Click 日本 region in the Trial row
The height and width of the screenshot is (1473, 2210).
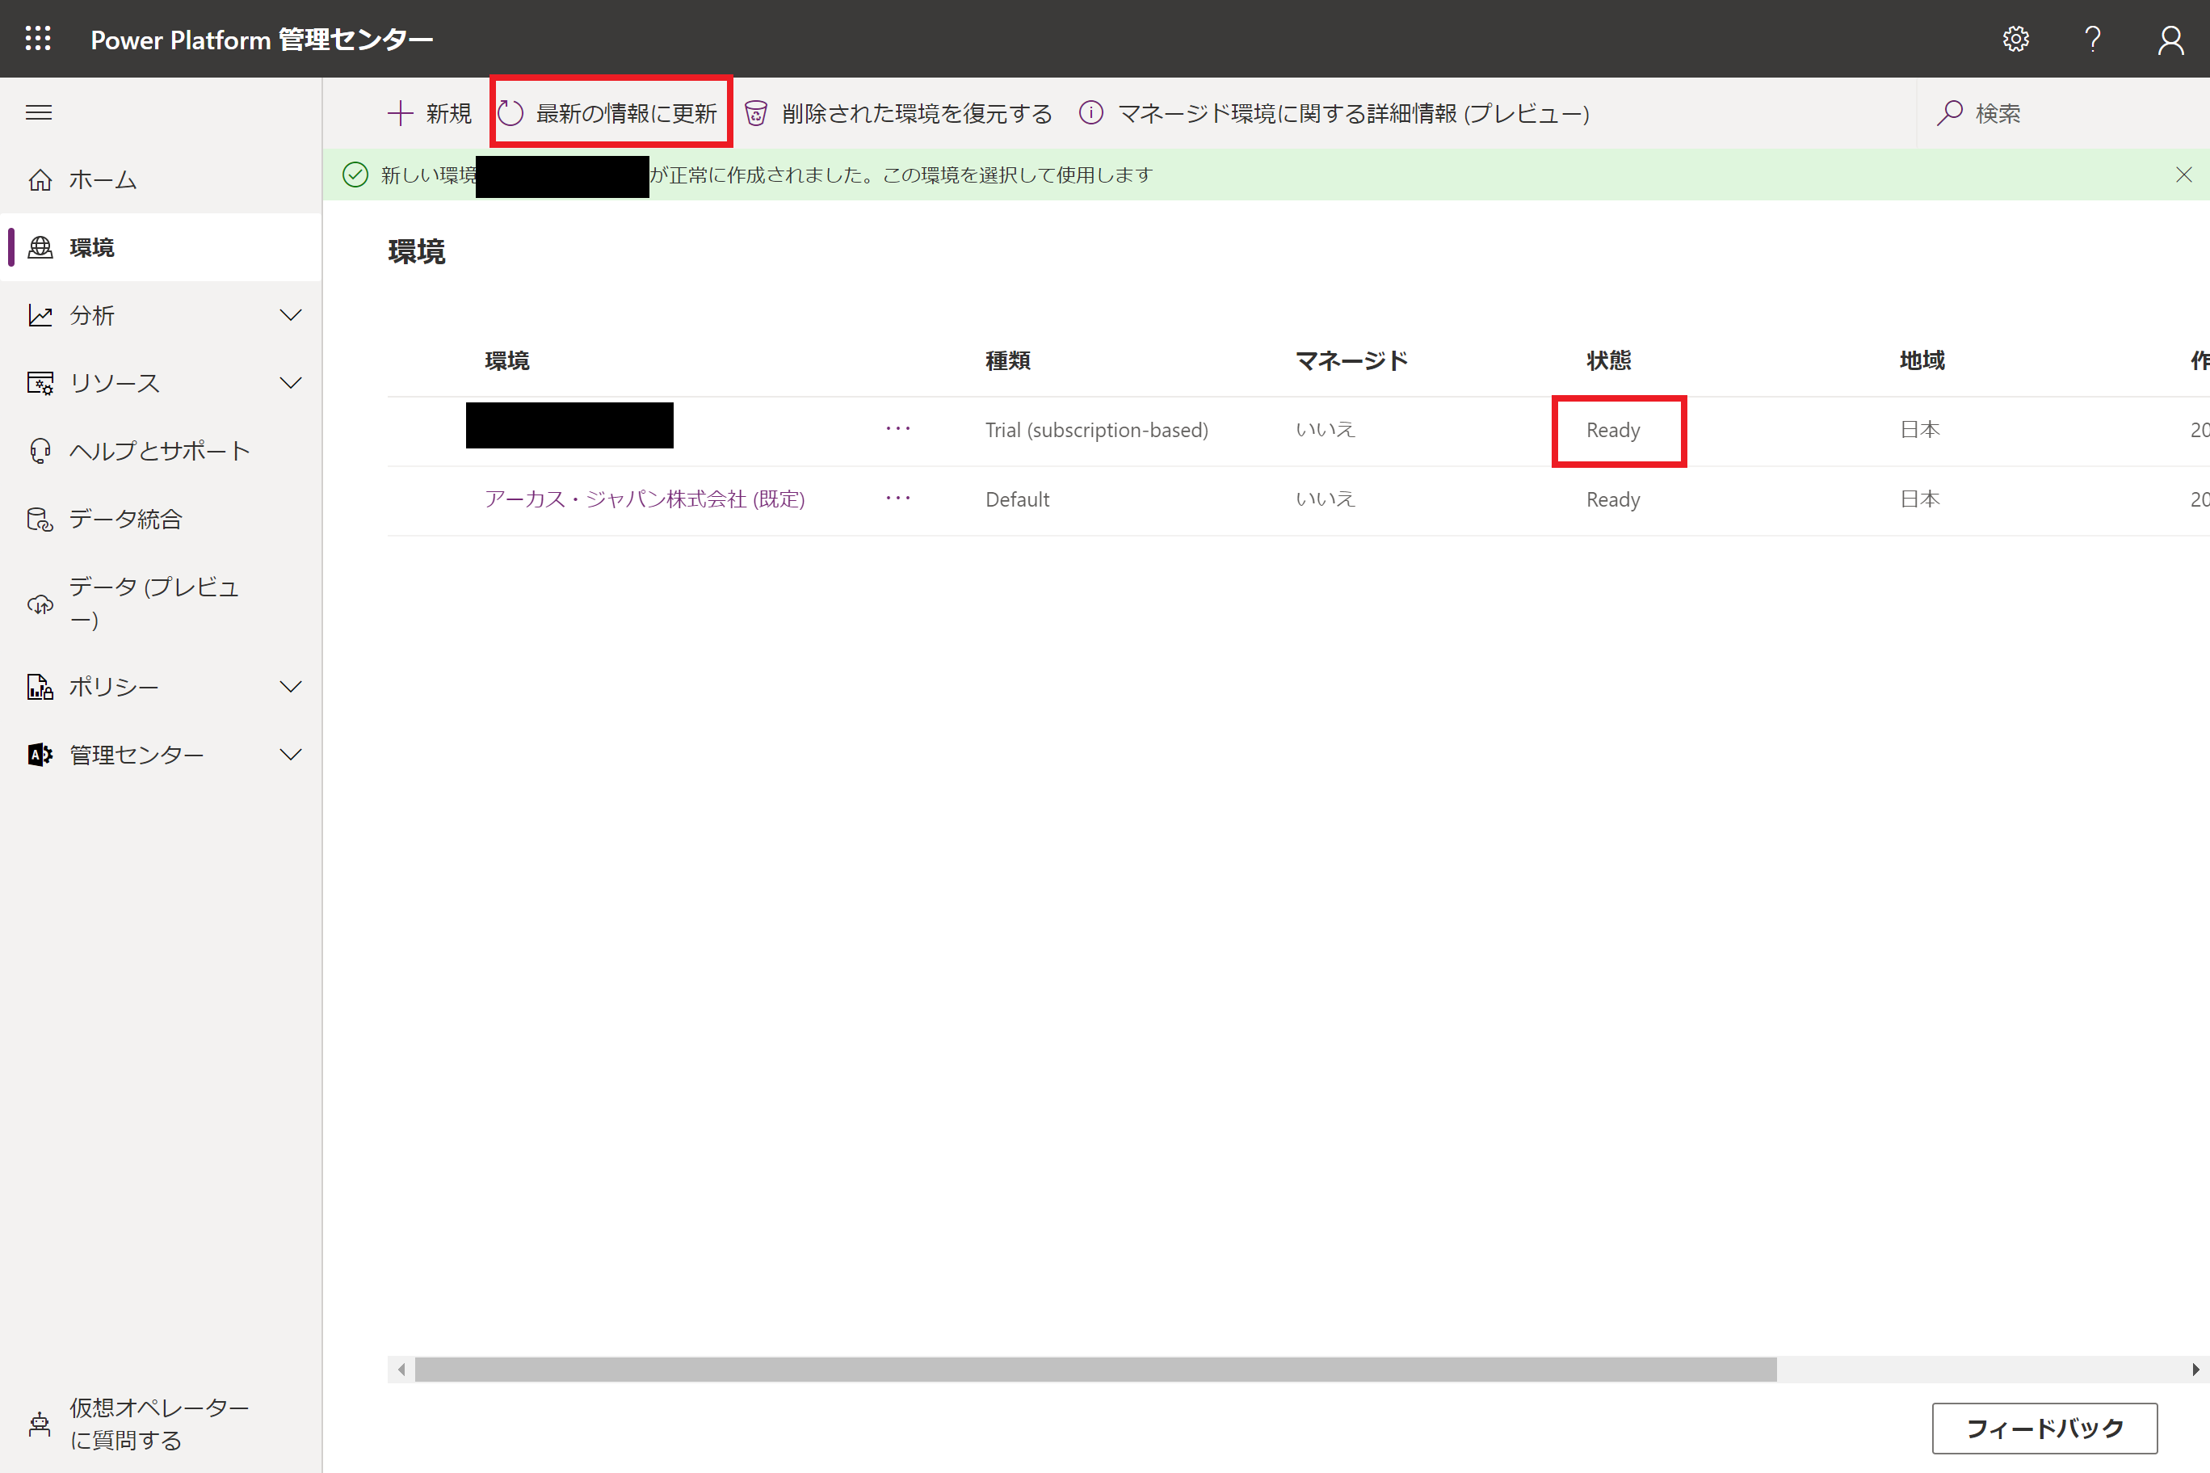[1920, 429]
